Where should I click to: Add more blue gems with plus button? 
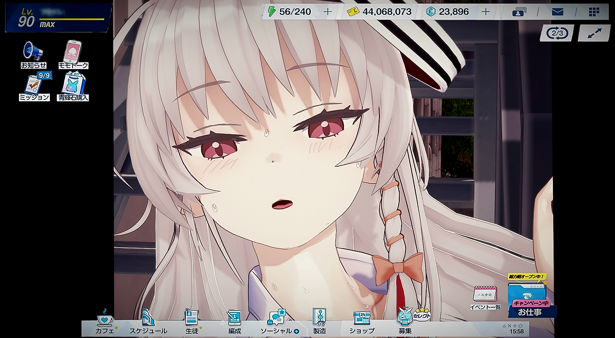tap(486, 12)
